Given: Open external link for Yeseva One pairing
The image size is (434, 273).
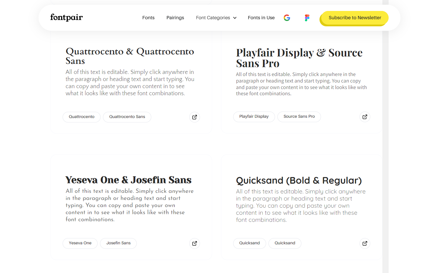Looking at the screenshot, I should coord(195,243).
